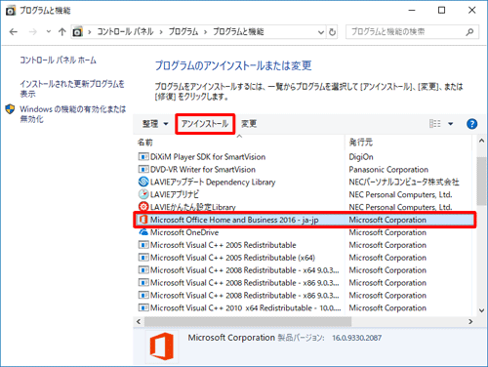488x367 pixels.
Task: Open the view options dropdown arrow
Action: tap(451, 124)
